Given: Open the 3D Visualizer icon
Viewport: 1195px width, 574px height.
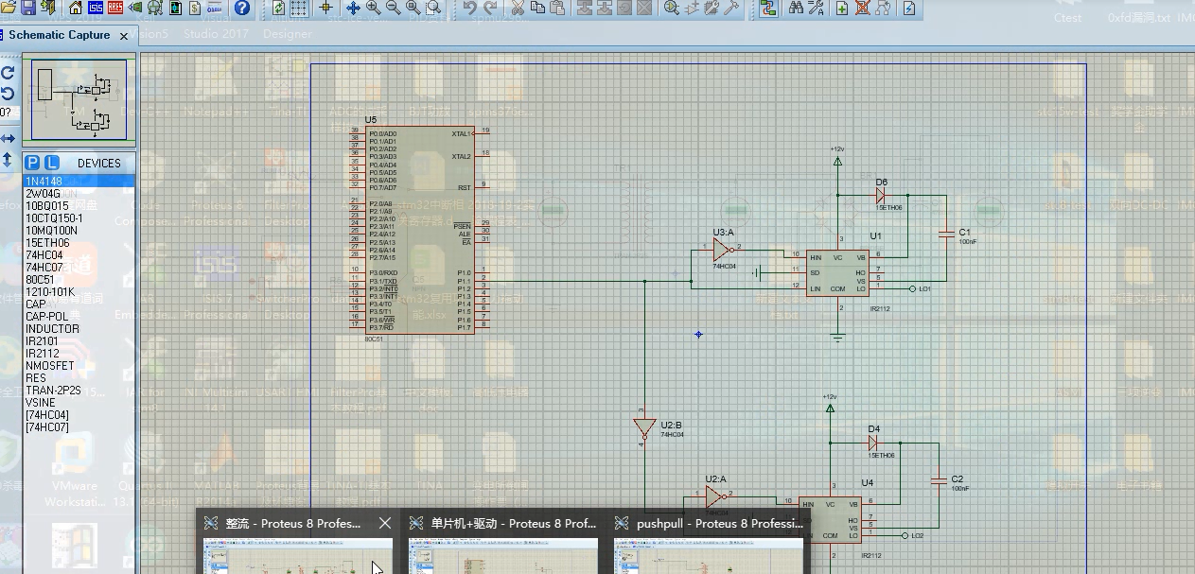Looking at the screenshot, I should [135, 8].
